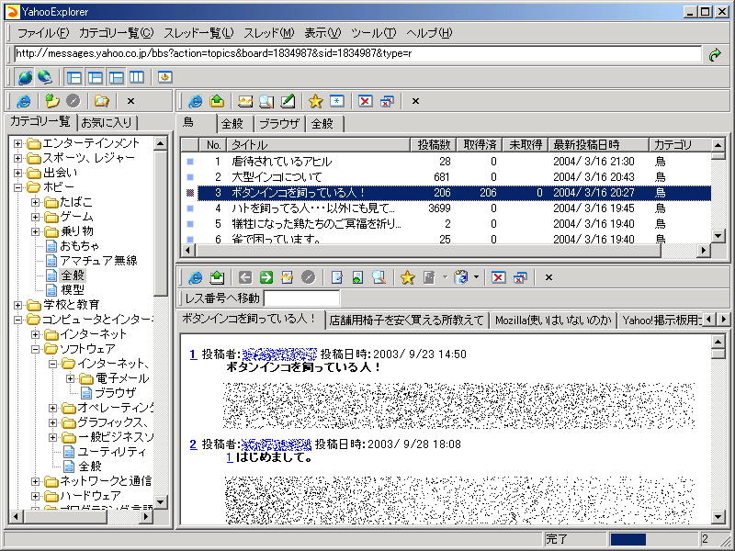Select the アマチュア無線 tree item

(98, 261)
